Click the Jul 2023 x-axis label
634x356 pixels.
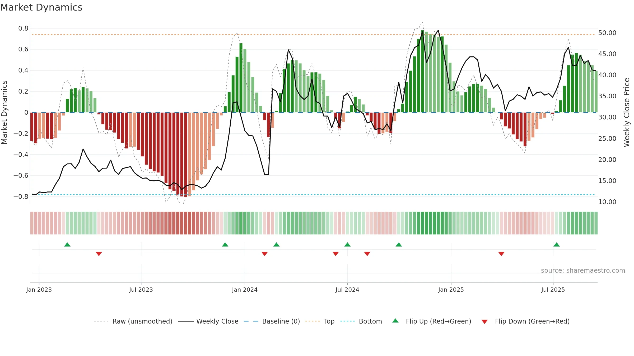(x=141, y=290)
